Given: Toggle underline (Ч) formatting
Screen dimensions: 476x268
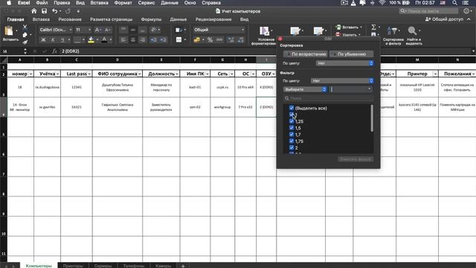Looking at the screenshot, I should click(62, 39).
